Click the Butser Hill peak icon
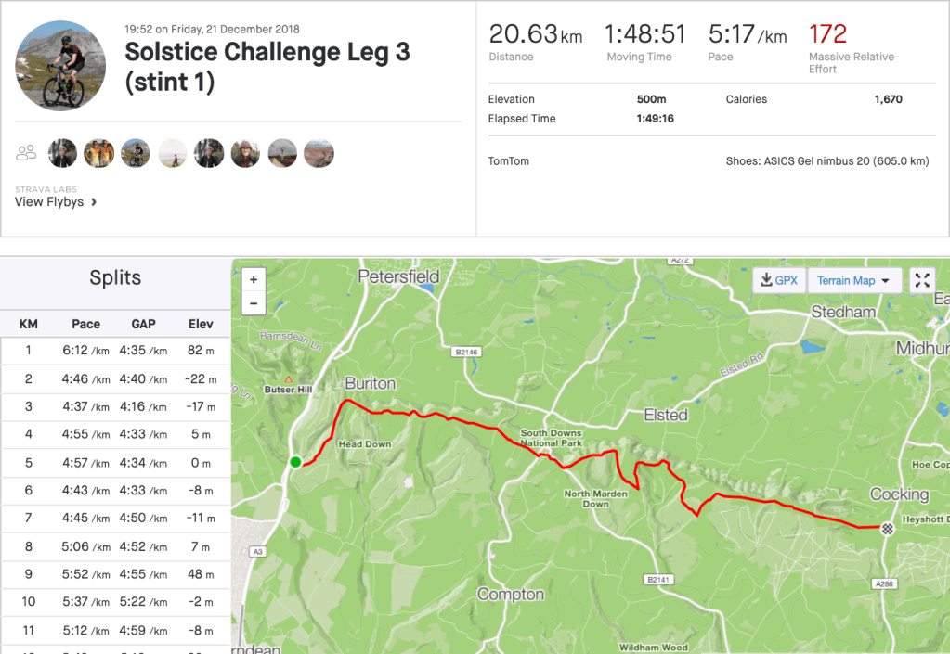 pyautogui.click(x=289, y=379)
